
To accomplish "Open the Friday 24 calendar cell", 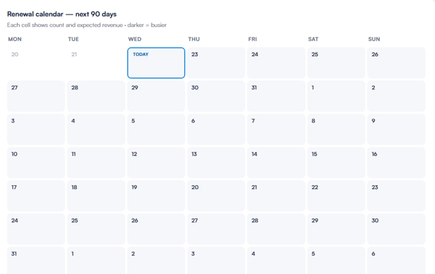I will [276, 63].
